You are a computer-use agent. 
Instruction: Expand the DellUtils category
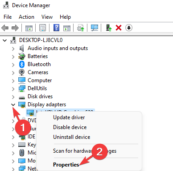(x=13, y=89)
